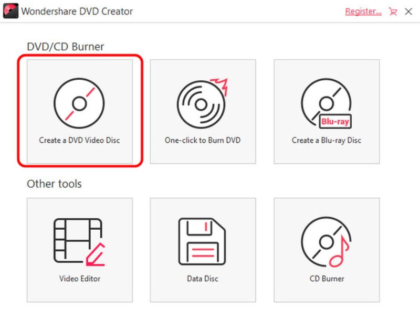
Task: Open the Register link
Action: tap(363, 12)
